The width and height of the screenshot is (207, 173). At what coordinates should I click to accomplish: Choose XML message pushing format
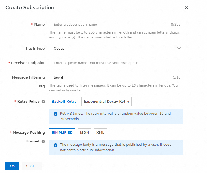point(100,133)
